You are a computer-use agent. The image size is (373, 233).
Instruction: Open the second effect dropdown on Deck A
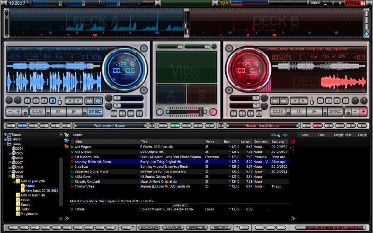click(117, 105)
